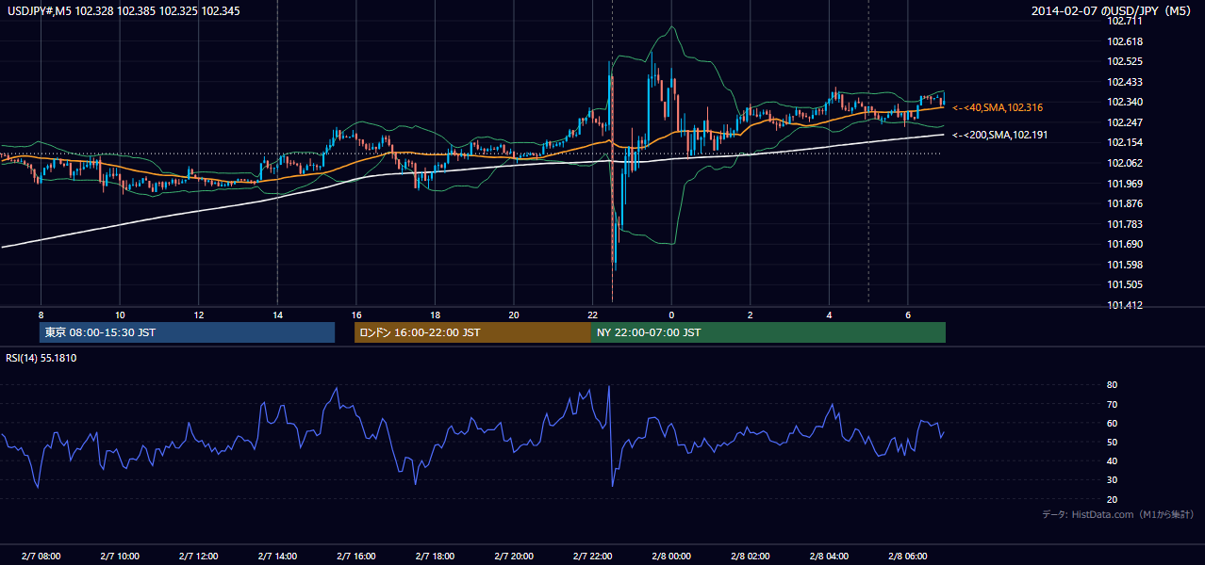Click hour label 18 under the price chart

pyautogui.click(x=435, y=314)
